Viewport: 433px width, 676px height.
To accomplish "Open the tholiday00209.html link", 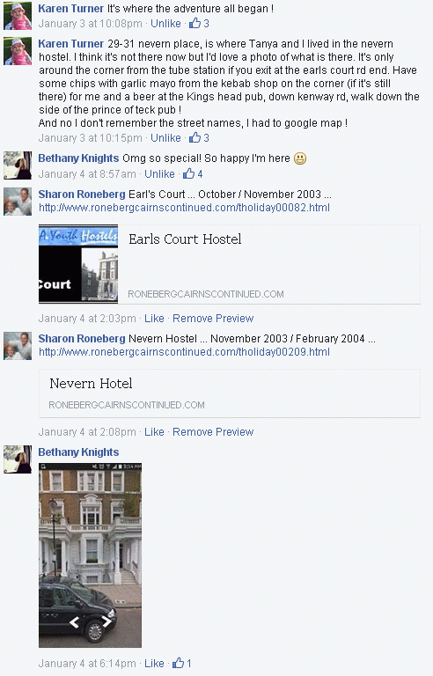I will coord(184,352).
